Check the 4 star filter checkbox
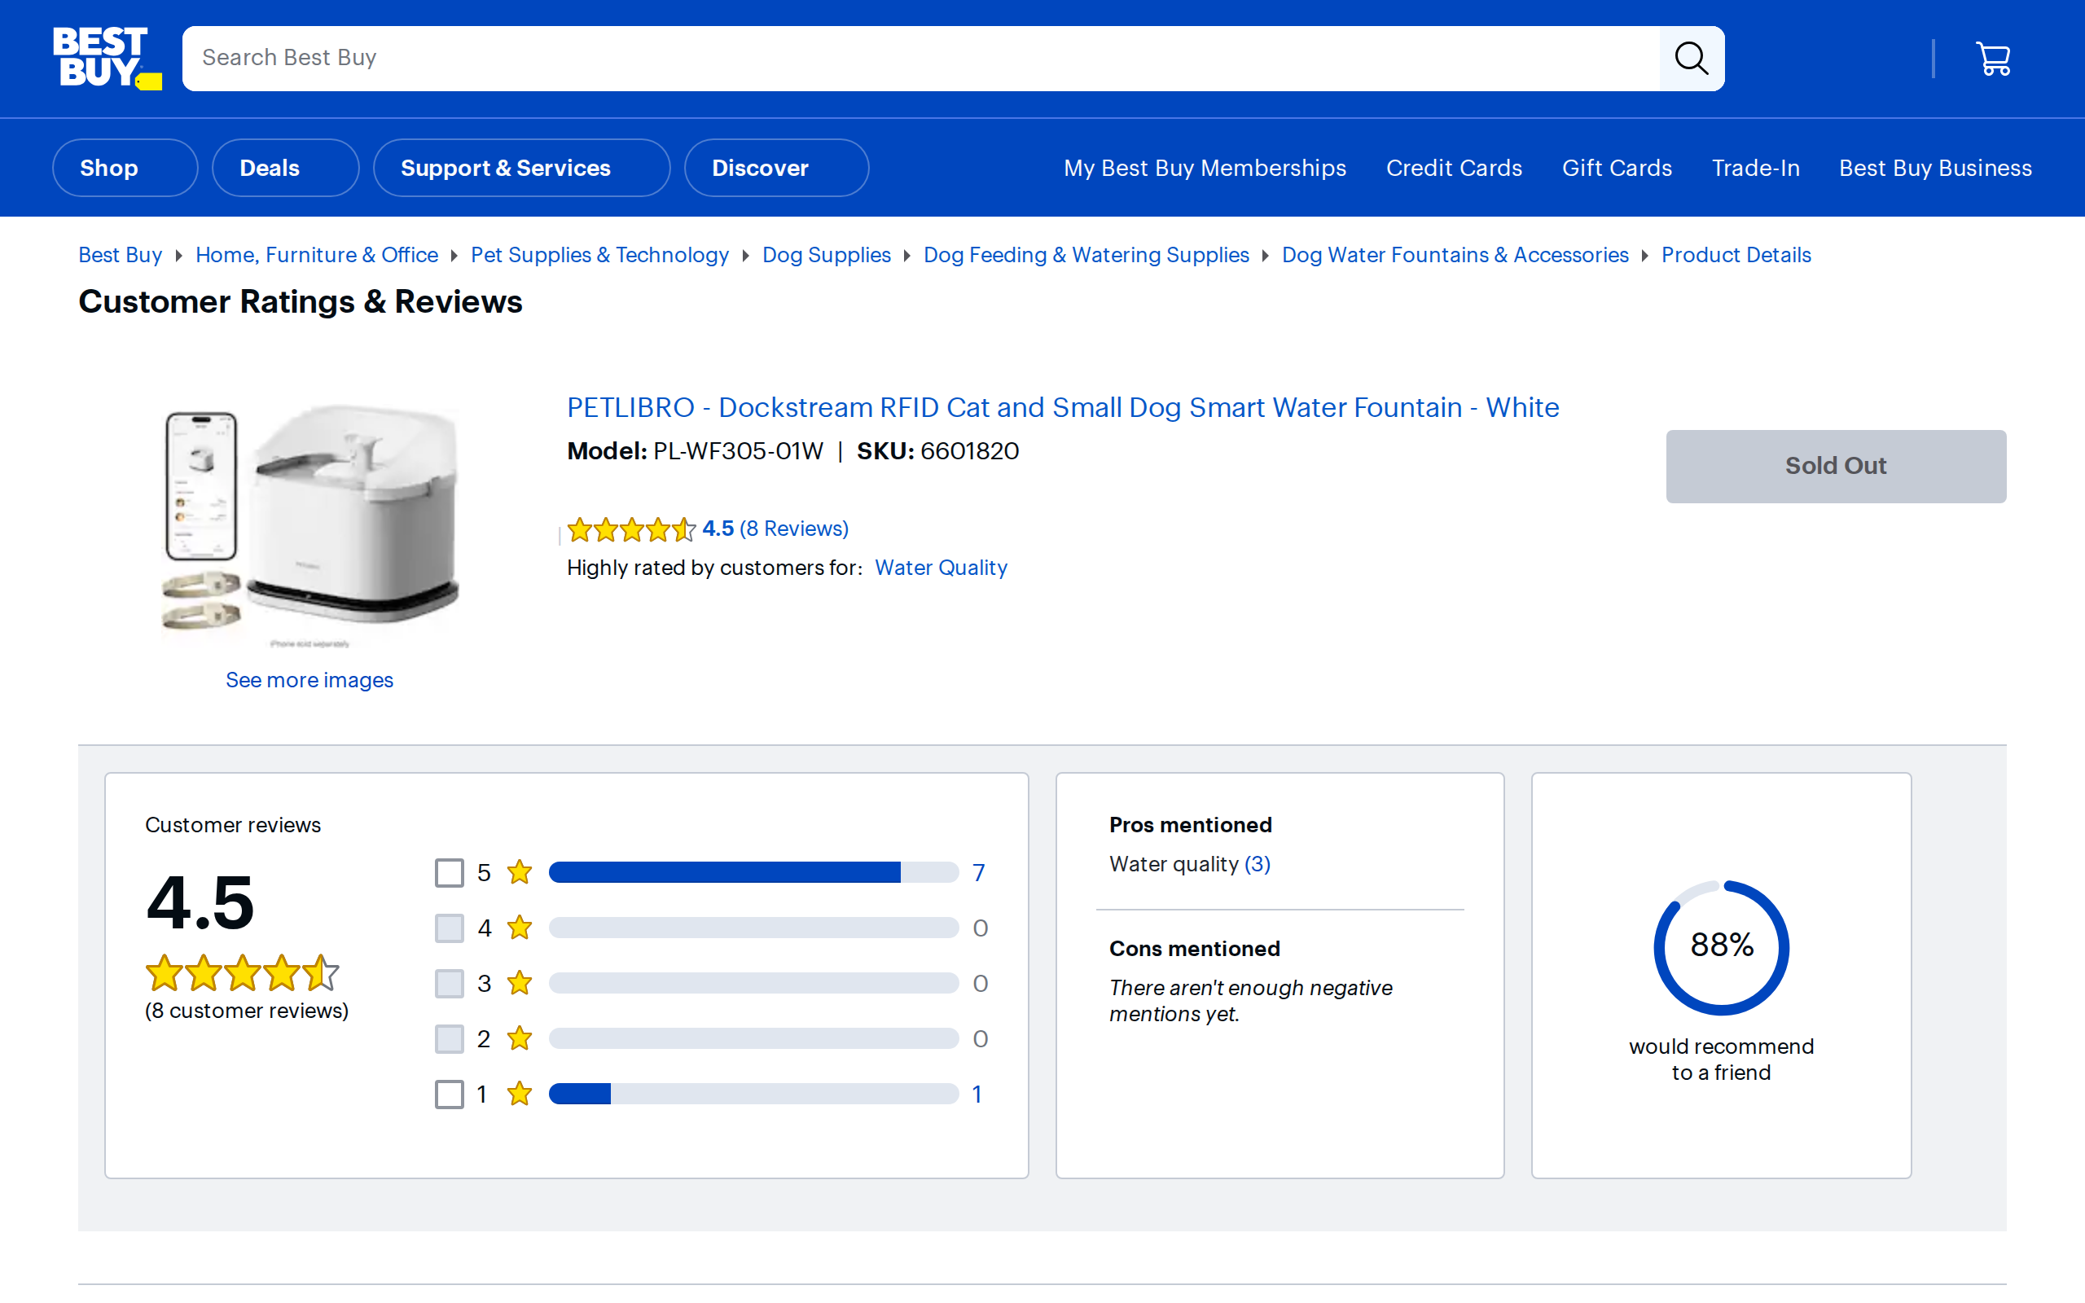The image size is (2085, 1303). point(450,928)
